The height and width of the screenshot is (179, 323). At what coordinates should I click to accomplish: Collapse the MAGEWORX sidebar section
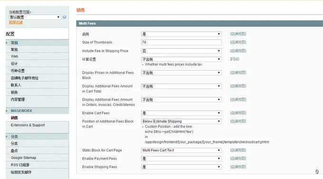click(x=37, y=111)
